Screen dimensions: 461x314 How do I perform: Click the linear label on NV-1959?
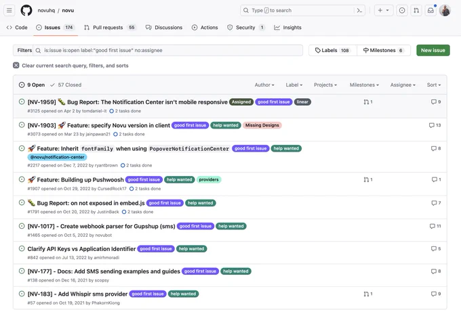[302, 102]
